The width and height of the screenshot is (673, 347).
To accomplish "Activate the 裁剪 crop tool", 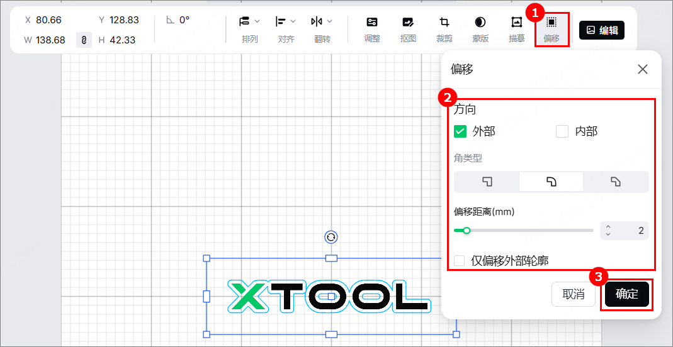I will click(x=444, y=30).
